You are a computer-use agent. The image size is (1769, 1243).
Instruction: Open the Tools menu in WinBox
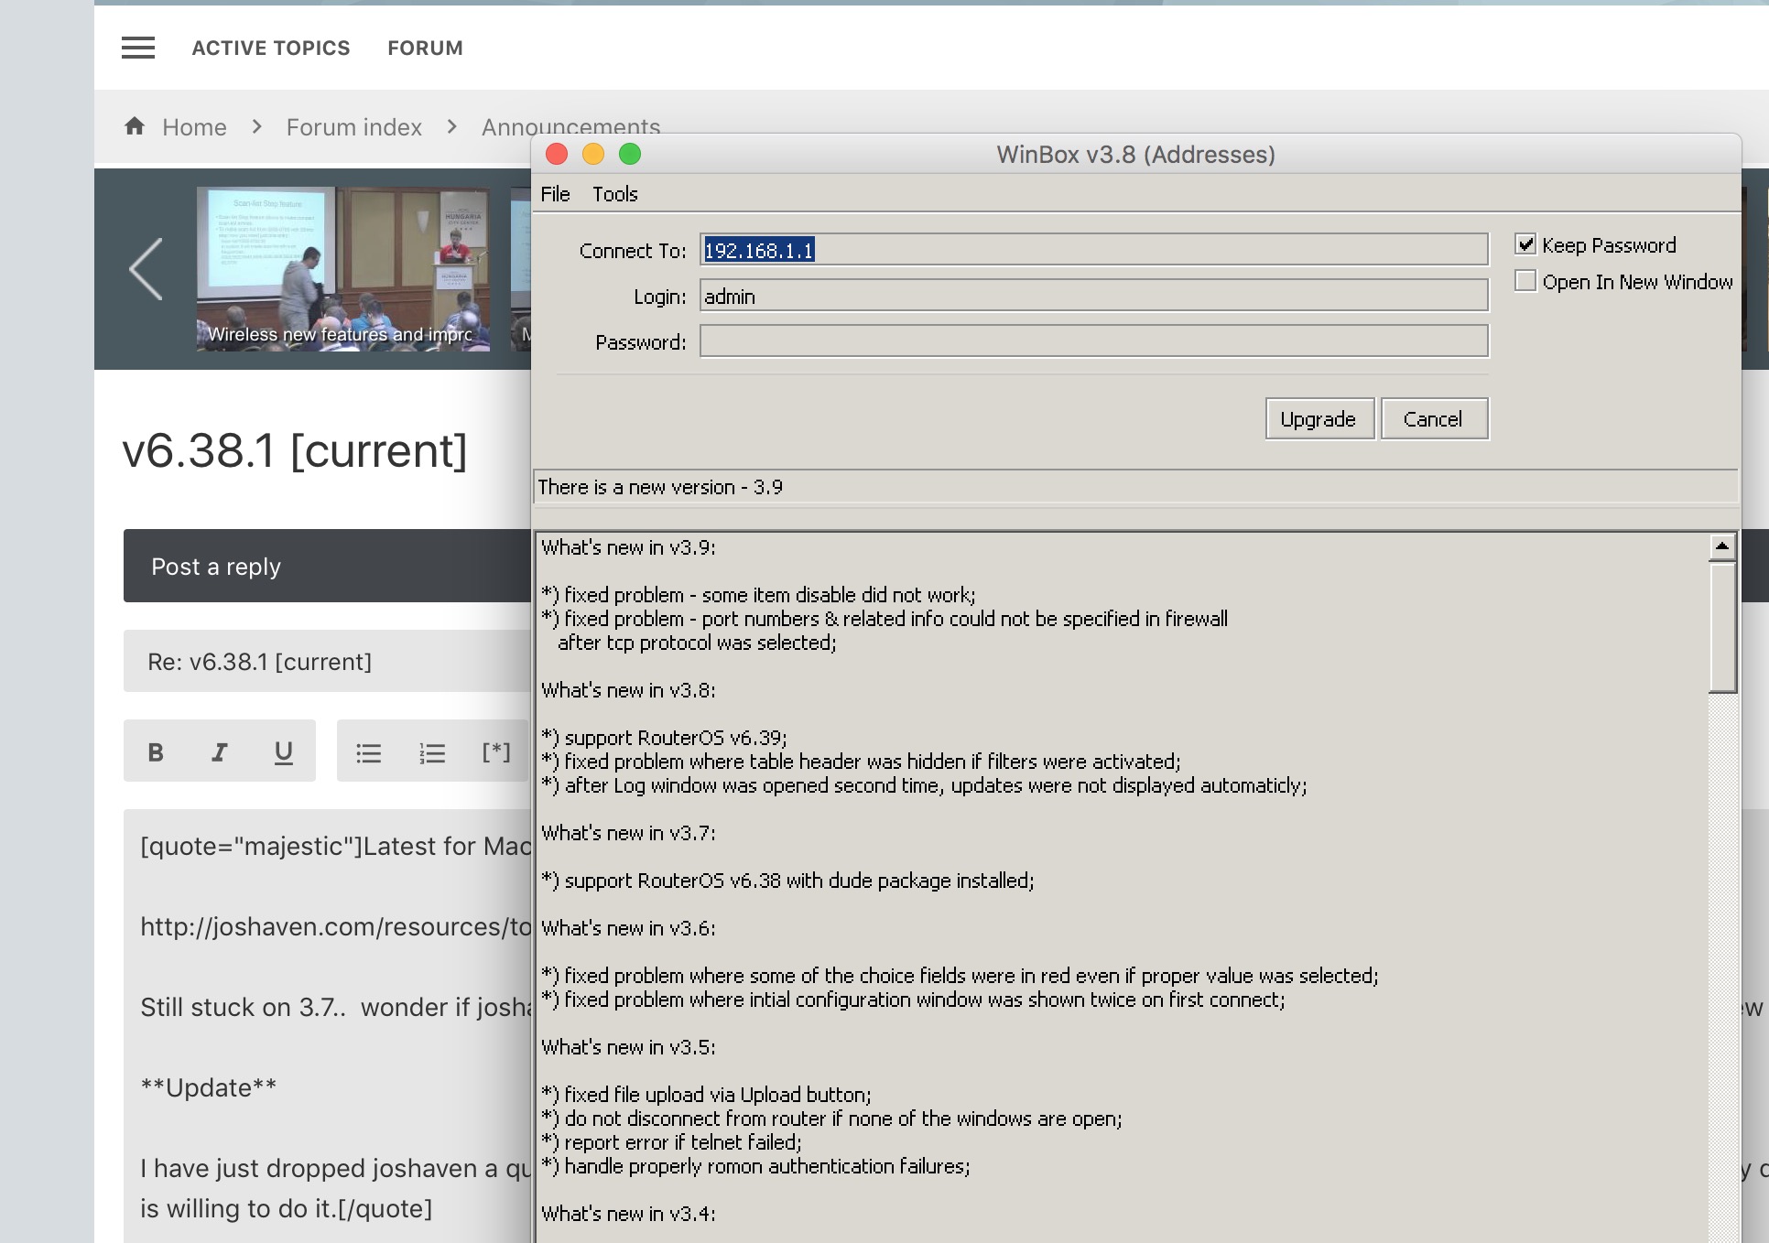click(x=614, y=194)
